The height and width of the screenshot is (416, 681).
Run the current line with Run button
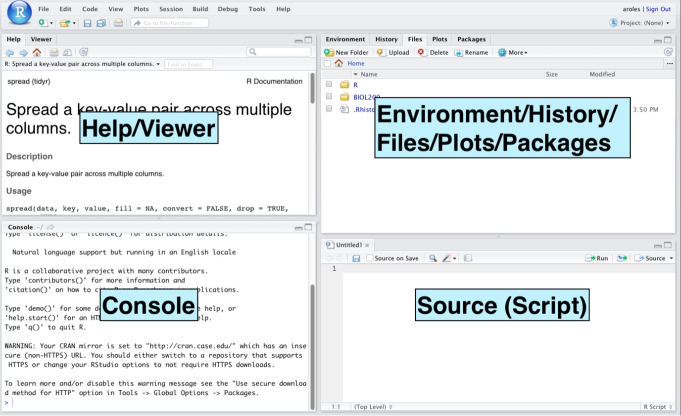tap(596, 258)
